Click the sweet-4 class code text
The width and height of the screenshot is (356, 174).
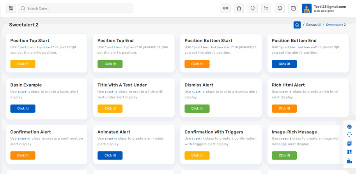tap(285, 92)
